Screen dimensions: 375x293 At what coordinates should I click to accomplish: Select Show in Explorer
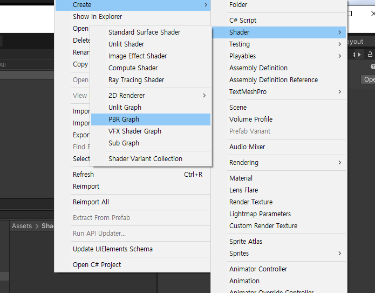(133, 17)
